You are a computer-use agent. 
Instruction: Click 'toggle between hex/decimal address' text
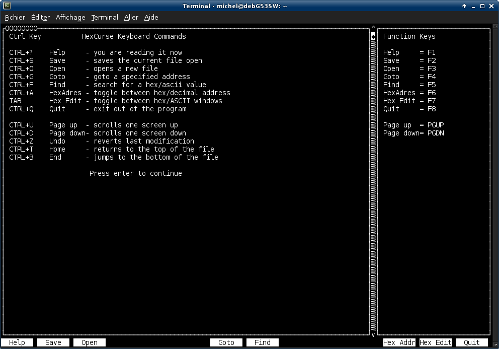tap(161, 93)
